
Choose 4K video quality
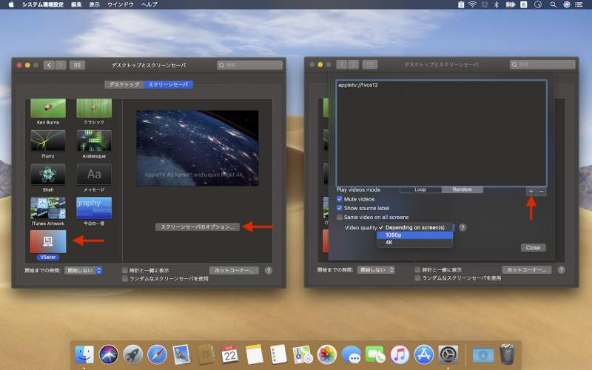(414, 243)
